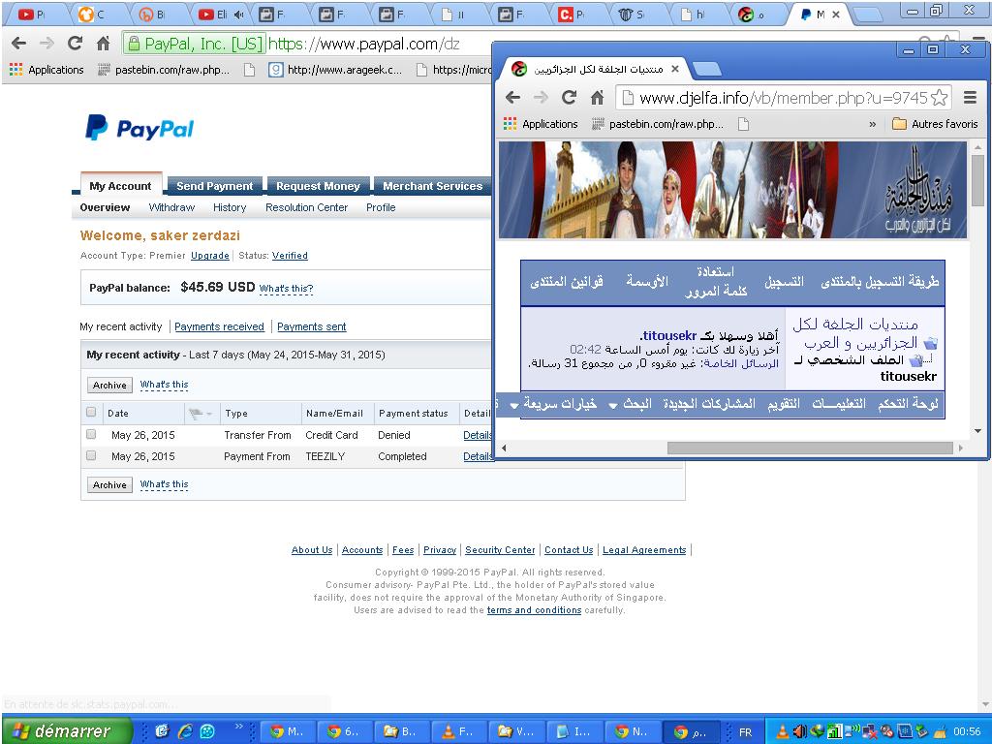Open the Resolution Center

[x=306, y=207]
